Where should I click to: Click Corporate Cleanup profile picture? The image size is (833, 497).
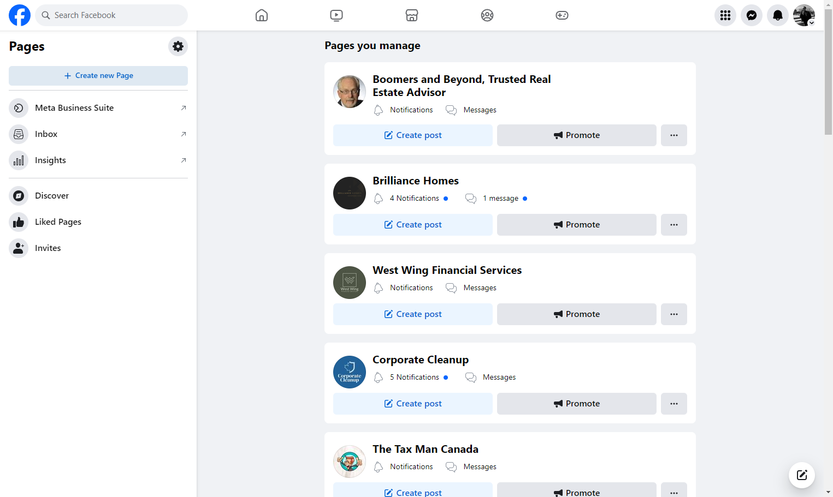coord(350,372)
